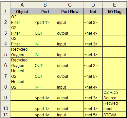Select the net 5 cell in row 11

(93, 114)
